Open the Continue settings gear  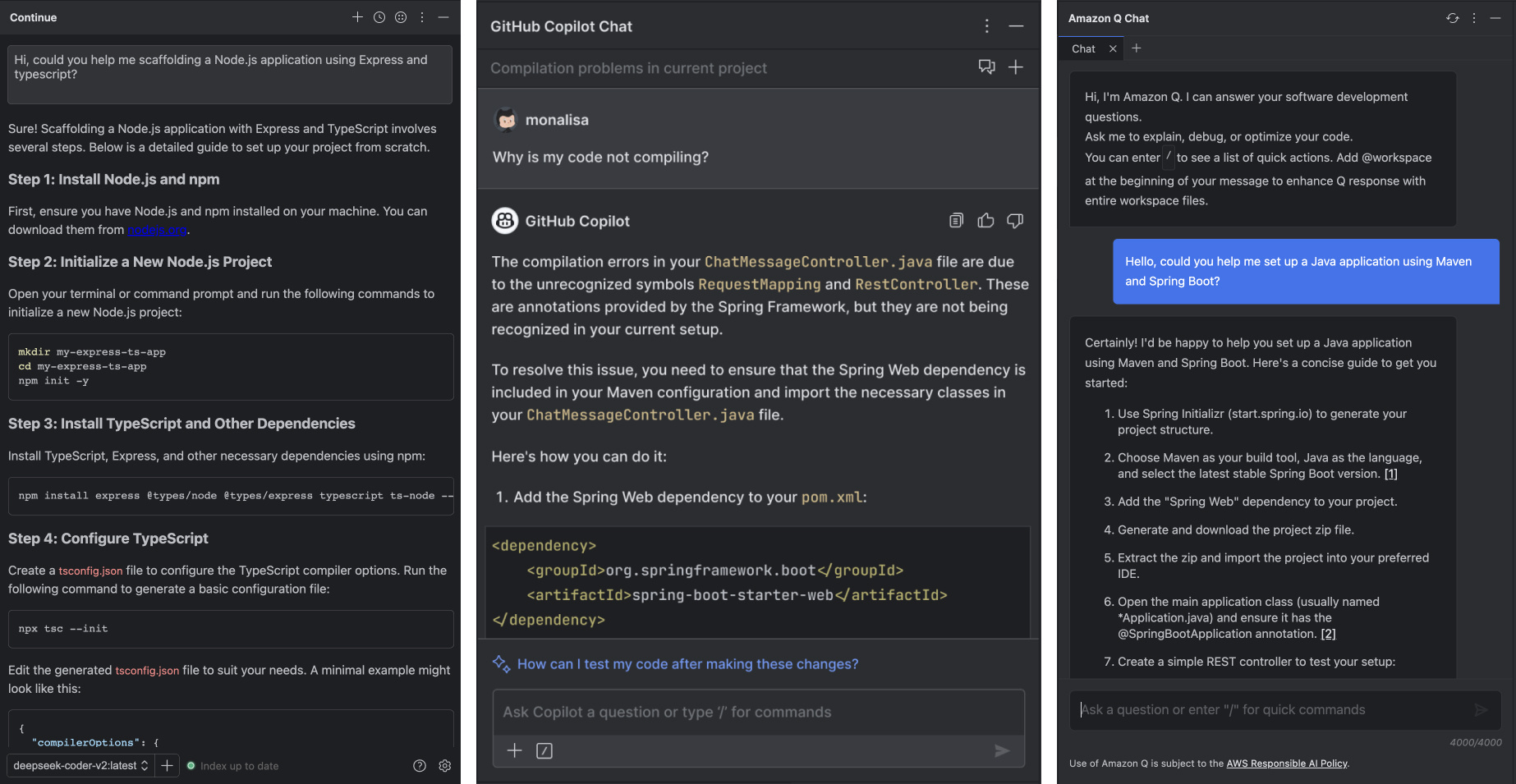pyautogui.click(x=444, y=765)
